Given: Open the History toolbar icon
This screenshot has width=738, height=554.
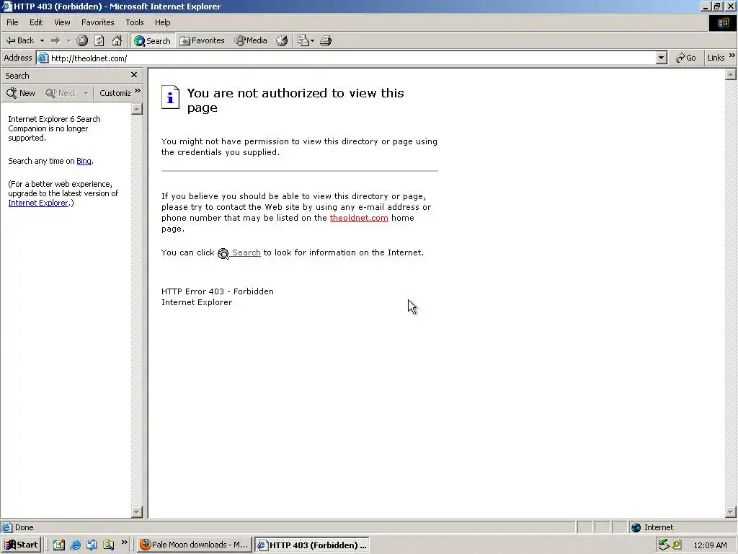Looking at the screenshot, I should coord(282,40).
